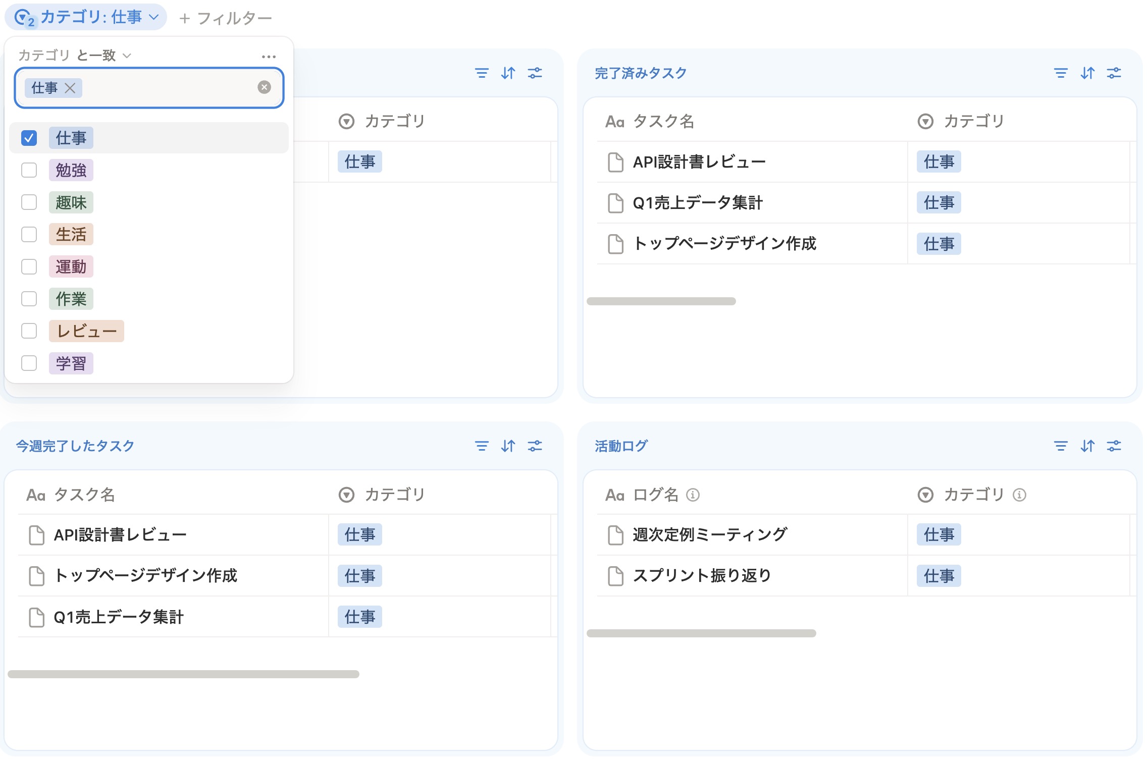Screen dimensions: 1147x761
Task: Click the filter icon in the 活動ログ view
Action: [x=1061, y=446]
